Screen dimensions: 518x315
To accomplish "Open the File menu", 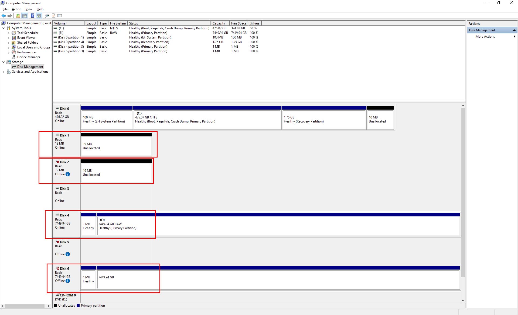I will click(5, 9).
